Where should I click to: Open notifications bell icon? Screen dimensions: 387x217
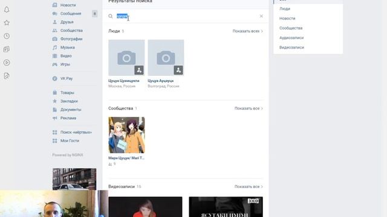(7, 10)
